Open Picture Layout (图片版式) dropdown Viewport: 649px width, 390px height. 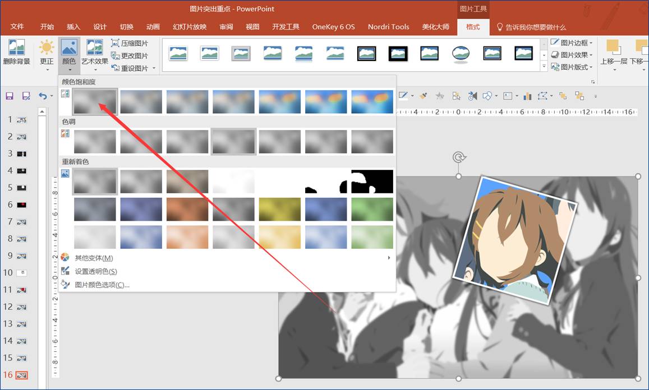coord(572,67)
